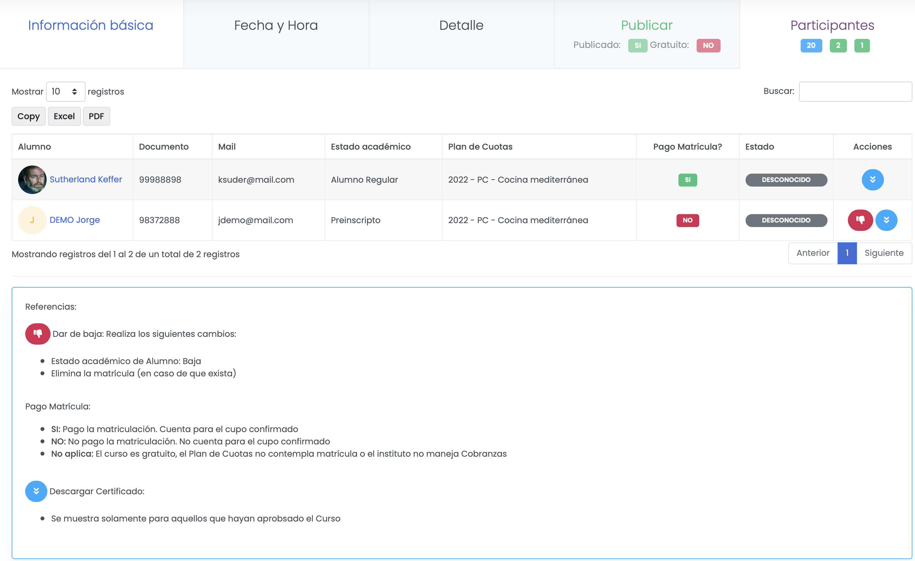
Task: Click the blue 20 participants badge
Action: [x=811, y=46]
